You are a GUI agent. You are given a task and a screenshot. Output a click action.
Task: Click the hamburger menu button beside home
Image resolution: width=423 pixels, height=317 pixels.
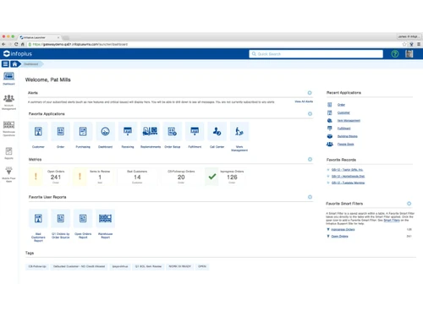[x=5, y=64]
